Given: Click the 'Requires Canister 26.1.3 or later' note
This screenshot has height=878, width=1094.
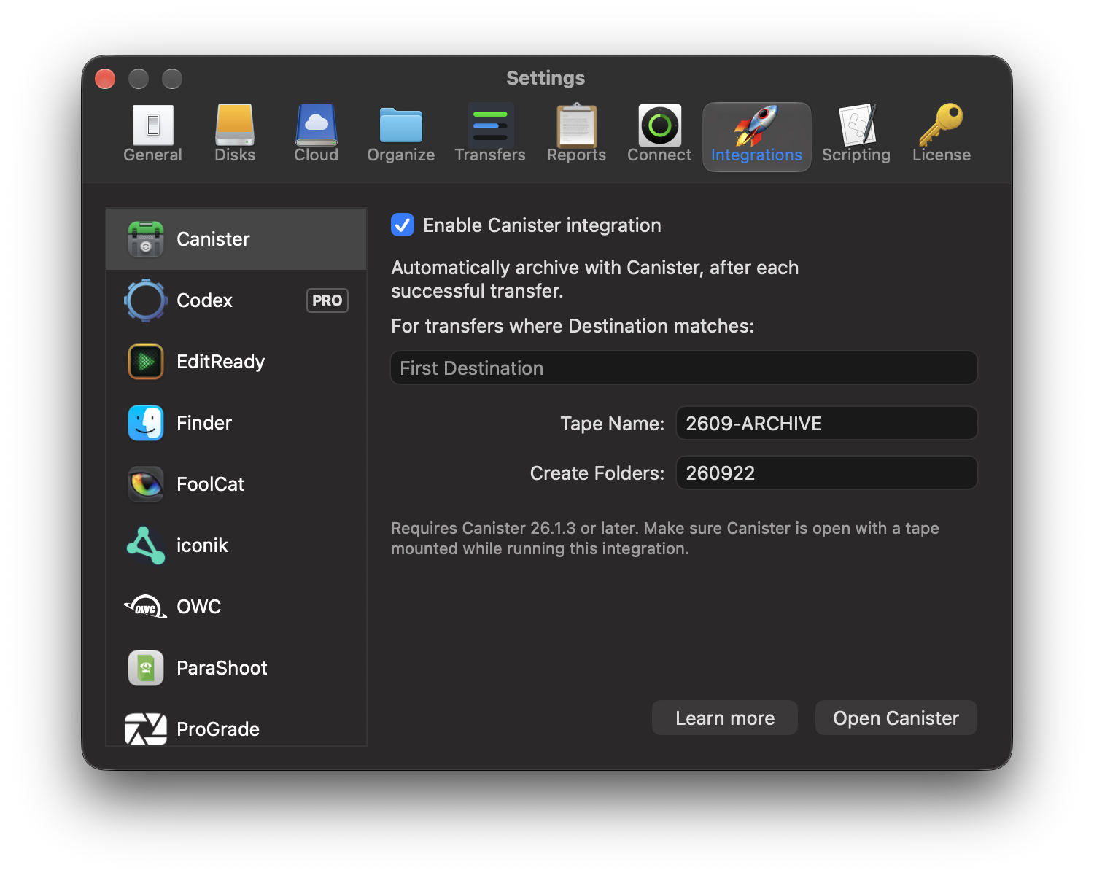Looking at the screenshot, I should coord(665,538).
